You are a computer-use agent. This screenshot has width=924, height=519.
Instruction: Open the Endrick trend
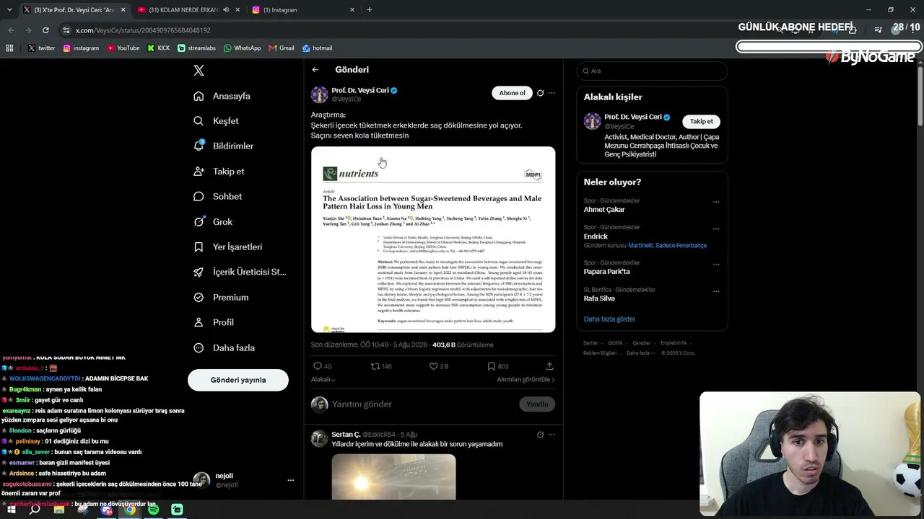click(x=596, y=236)
